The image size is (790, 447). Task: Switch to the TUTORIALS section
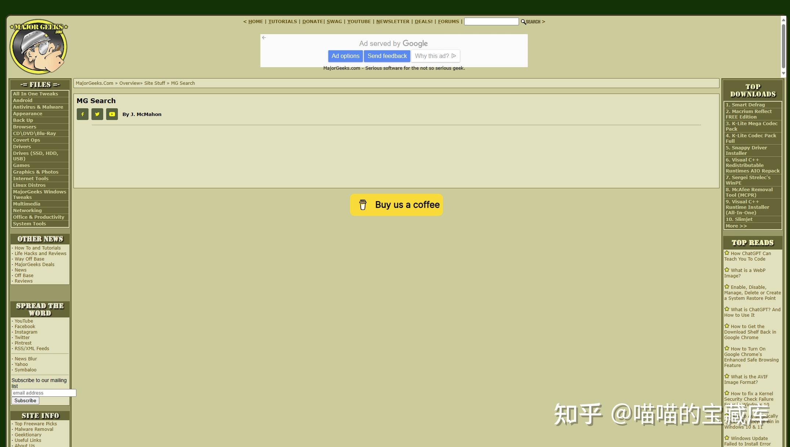pyautogui.click(x=282, y=21)
